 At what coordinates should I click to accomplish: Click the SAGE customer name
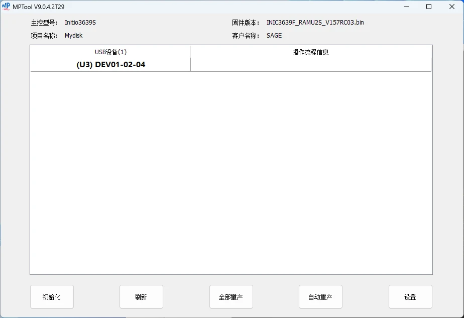[274, 36]
